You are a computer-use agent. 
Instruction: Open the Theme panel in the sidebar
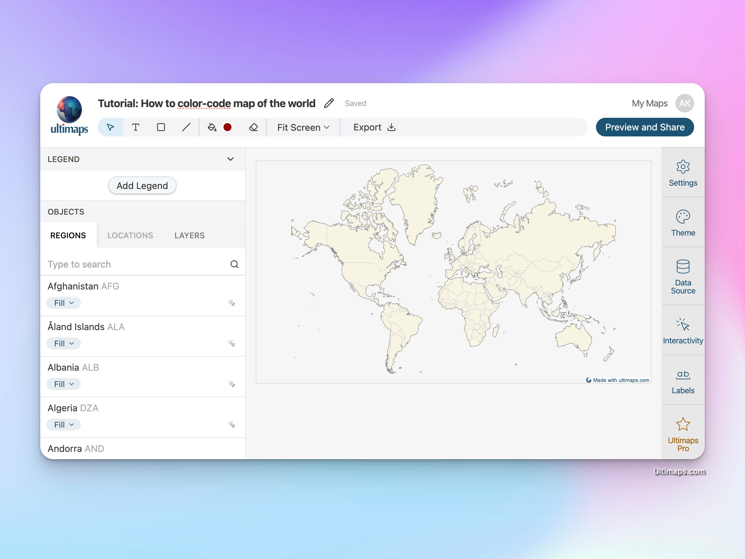click(683, 223)
